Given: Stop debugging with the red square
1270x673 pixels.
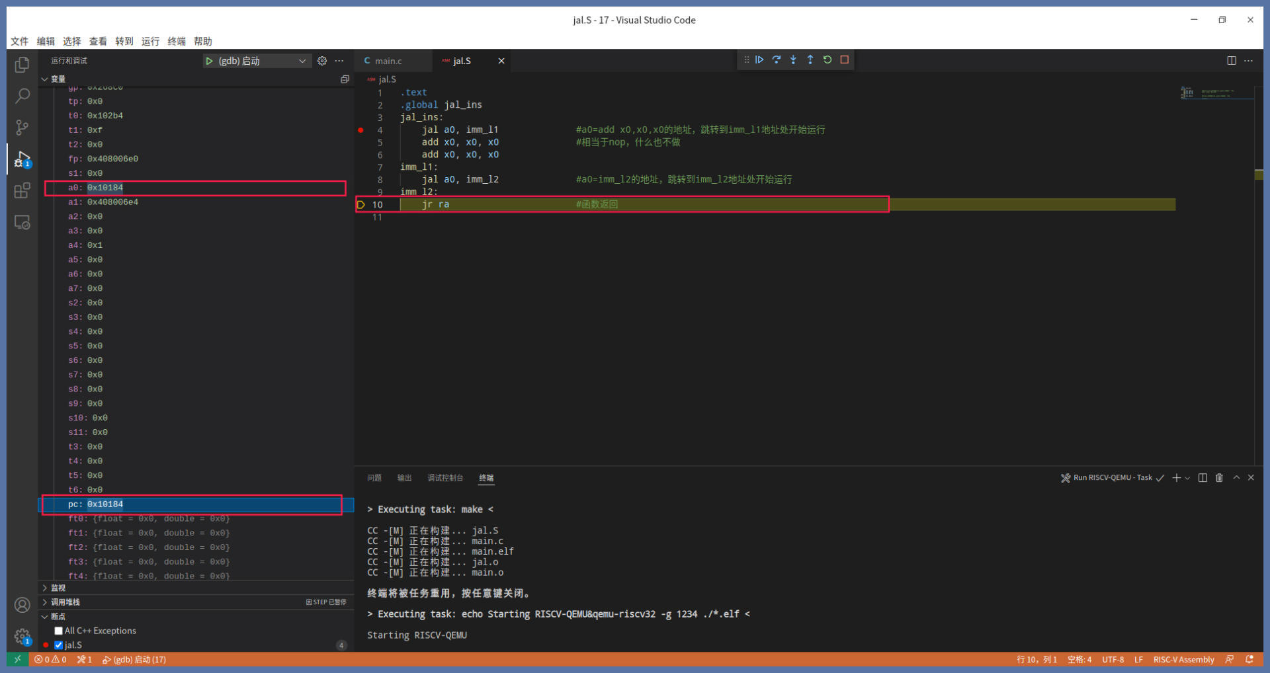Looking at the screenshot, I should click(845, 59).
